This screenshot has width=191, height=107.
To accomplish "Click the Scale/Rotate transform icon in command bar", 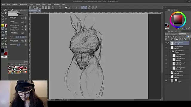I will click(x=69, y=7).
